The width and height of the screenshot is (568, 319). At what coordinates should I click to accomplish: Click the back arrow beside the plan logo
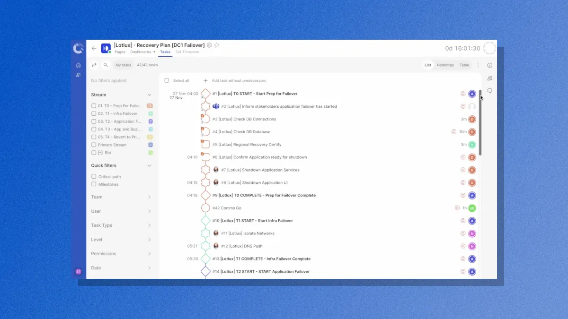[94, 48]
